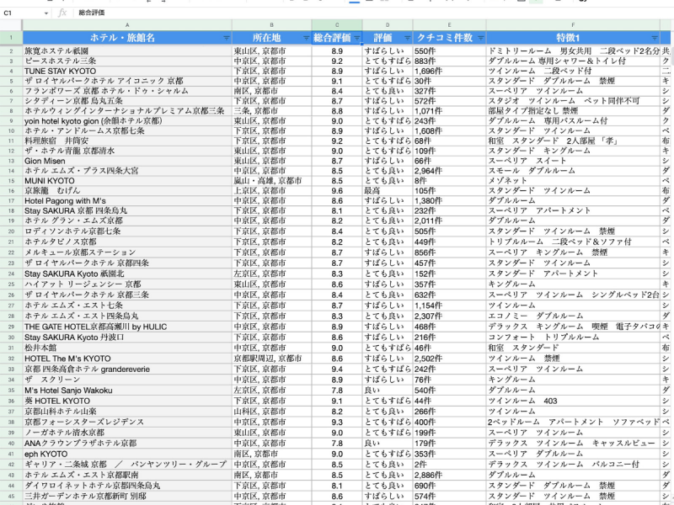
Task: Select feature cell スーペリア スイート
Action: (573, 161)
